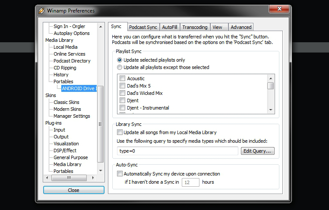This screenshot has width=329, height=210.
Task: Select Autoplay Options in tree
Action: (x=72, y=33)
